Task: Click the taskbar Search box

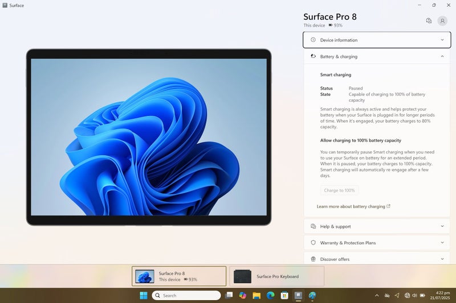Action: (x=186, y=296)
